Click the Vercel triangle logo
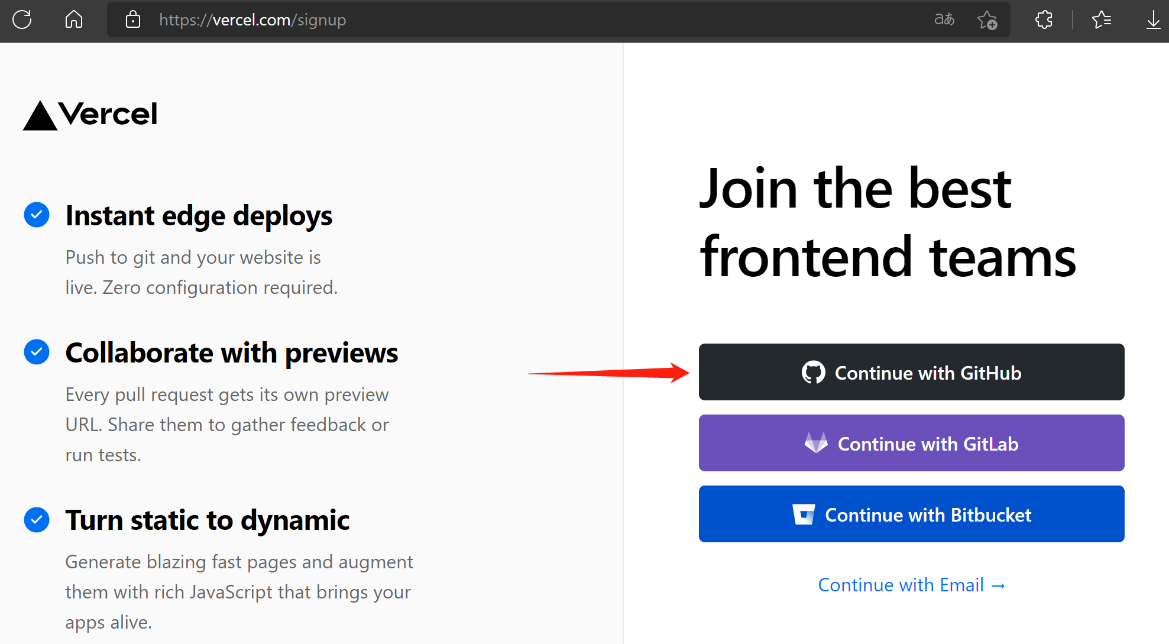The image size is (1169, 644). 40,115
